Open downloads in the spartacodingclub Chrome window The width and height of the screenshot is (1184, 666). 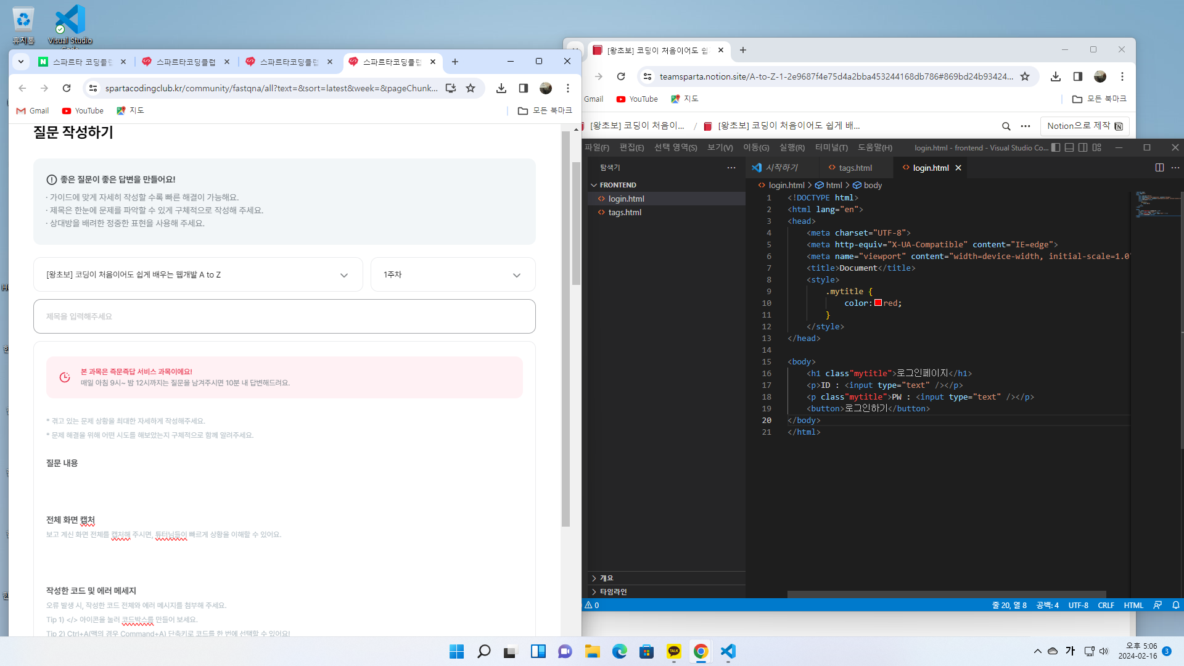click(501, 88)
